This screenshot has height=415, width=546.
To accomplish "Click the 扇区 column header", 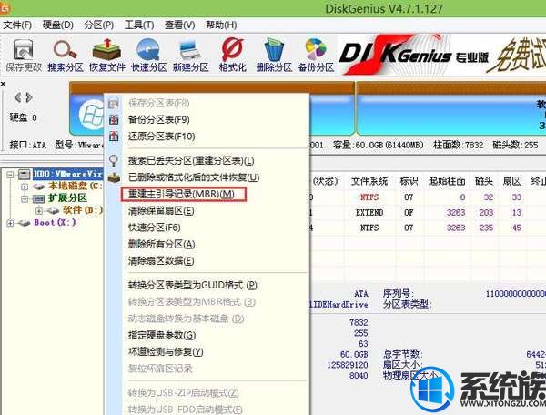I will coord(511,181).
